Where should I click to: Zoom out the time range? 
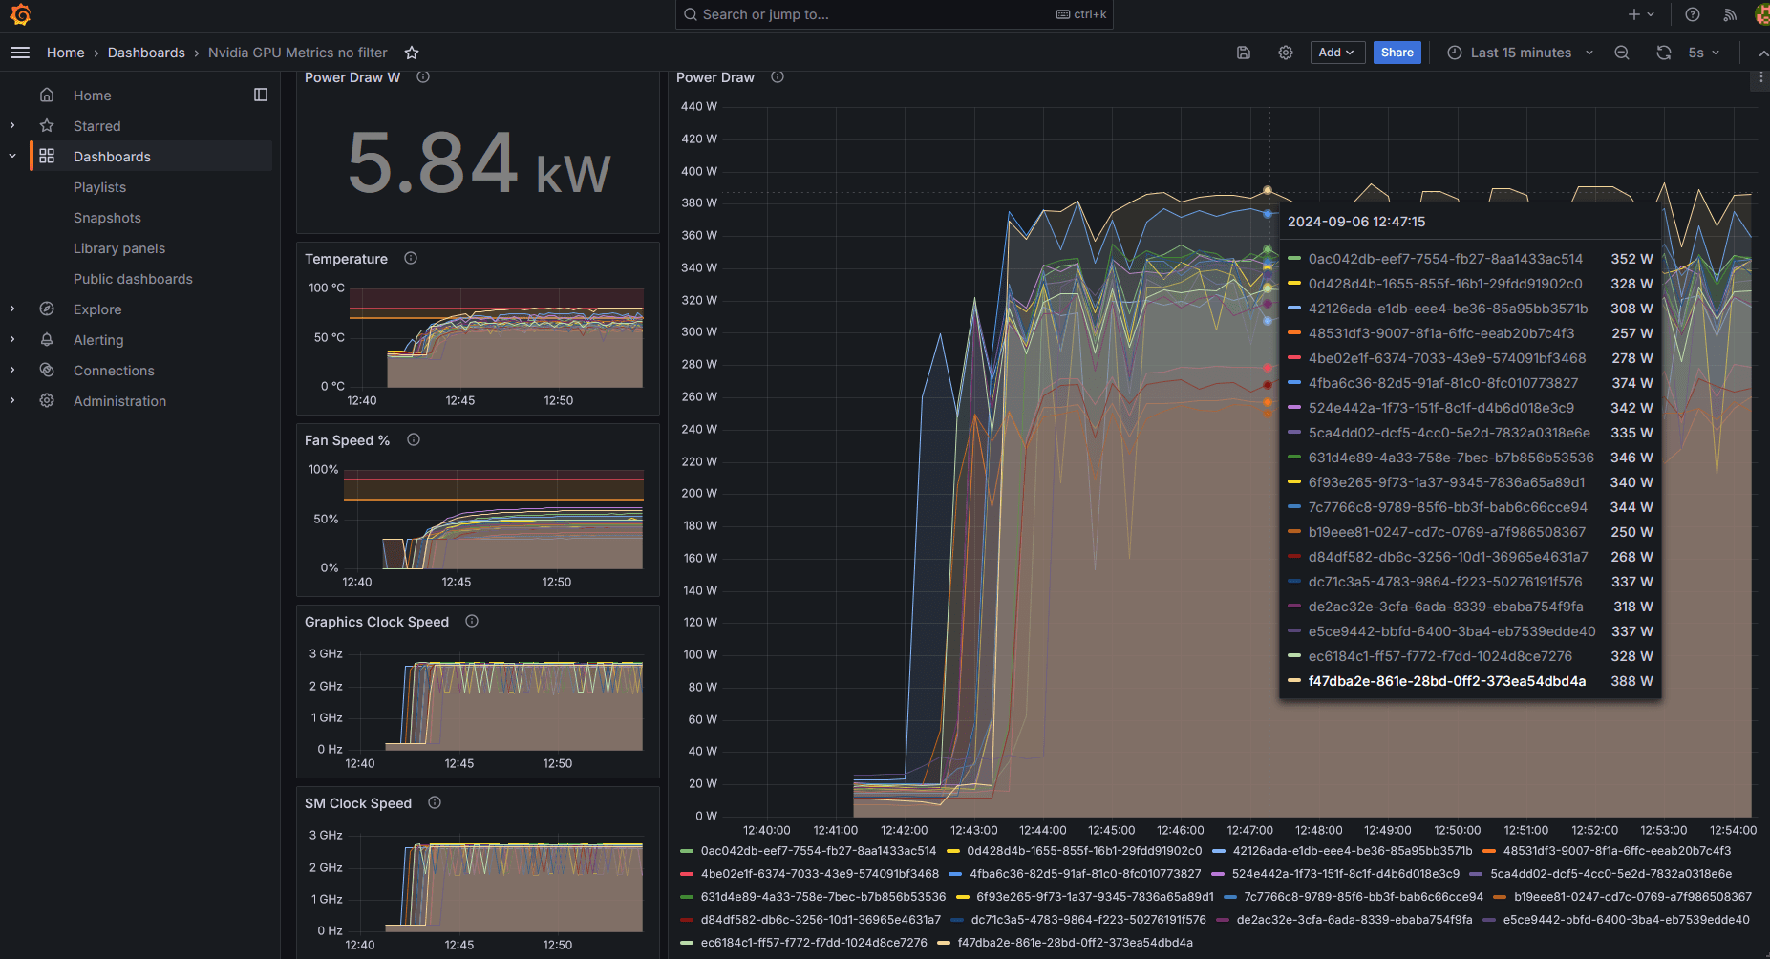(1622, 53)
